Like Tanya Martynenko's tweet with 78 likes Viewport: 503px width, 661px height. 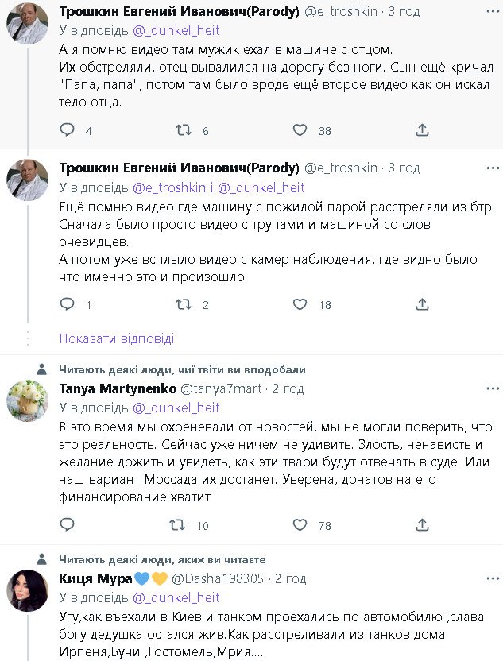pyautogui.click(x=300, y=525)
